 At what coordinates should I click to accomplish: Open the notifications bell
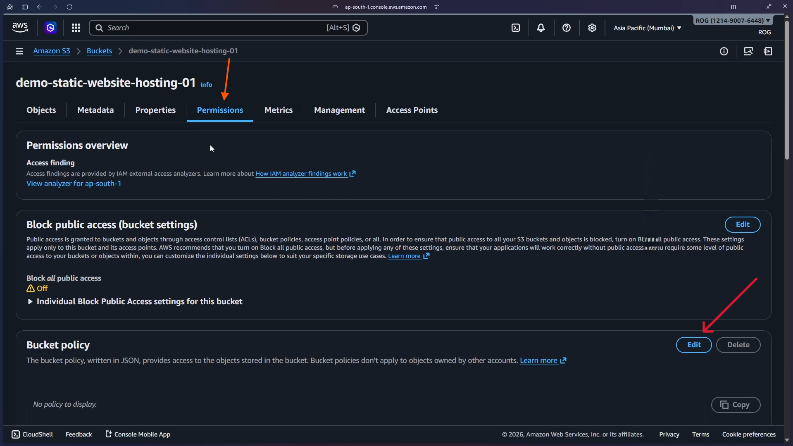541,28
